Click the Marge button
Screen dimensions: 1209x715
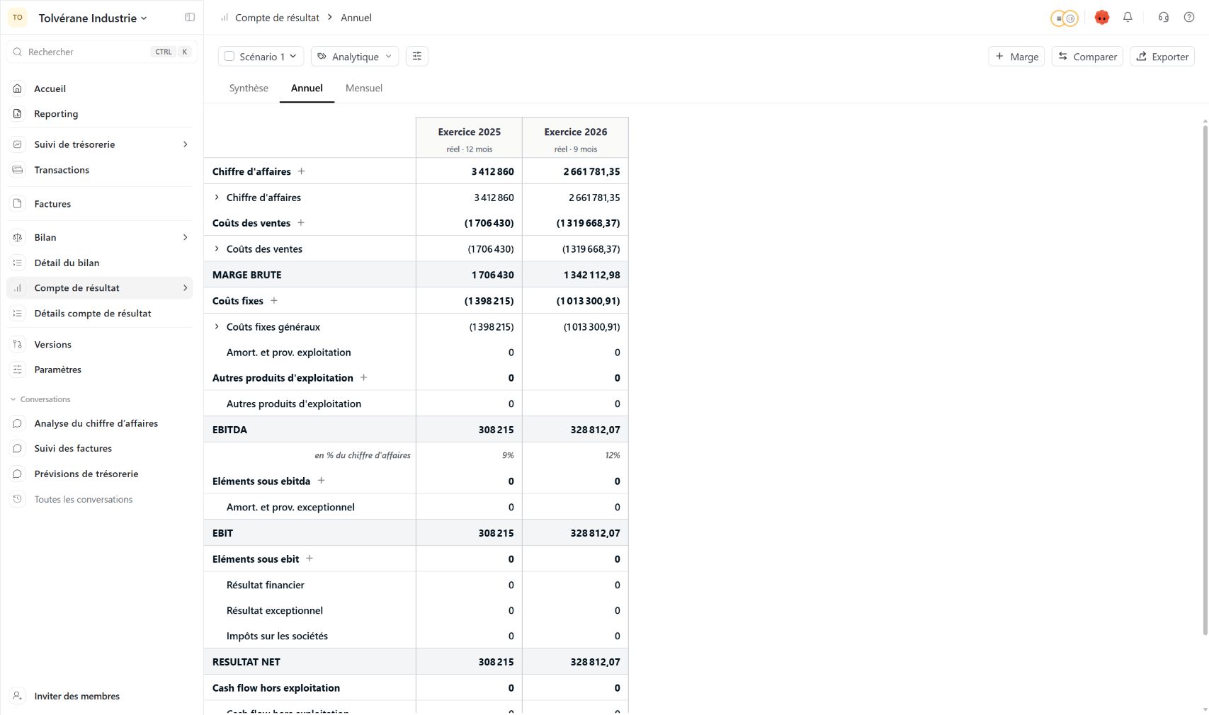(x=1016, y=57)
